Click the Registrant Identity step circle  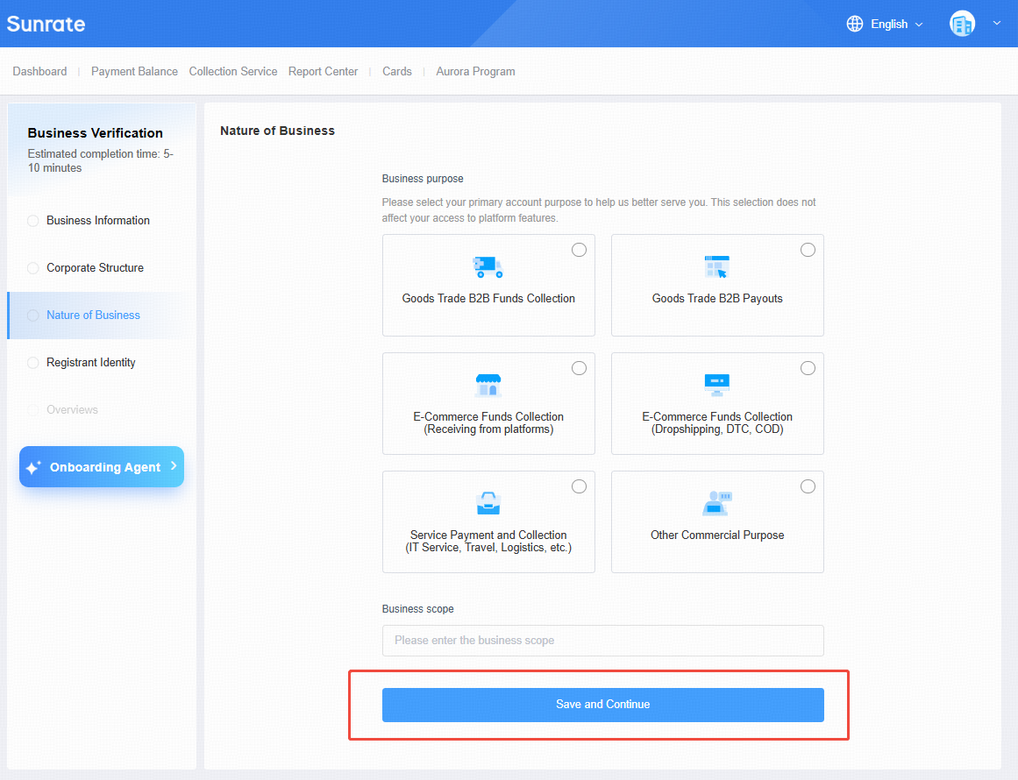tap(33, 363)
